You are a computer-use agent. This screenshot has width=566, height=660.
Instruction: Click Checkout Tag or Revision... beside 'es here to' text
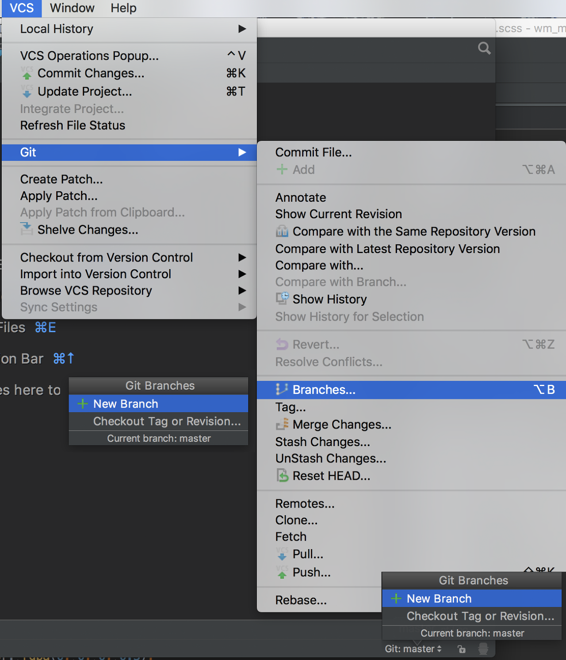(x=158, y=421)
